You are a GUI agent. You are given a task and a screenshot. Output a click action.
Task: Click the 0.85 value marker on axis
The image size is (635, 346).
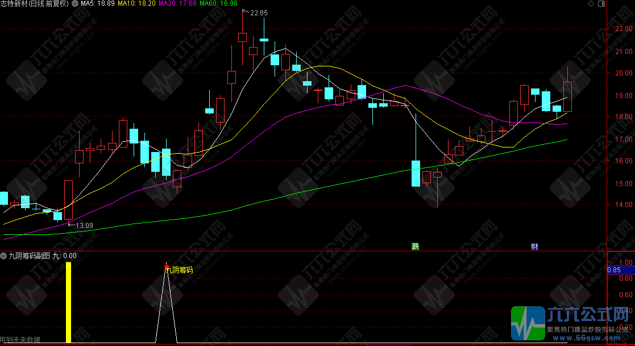614,271
